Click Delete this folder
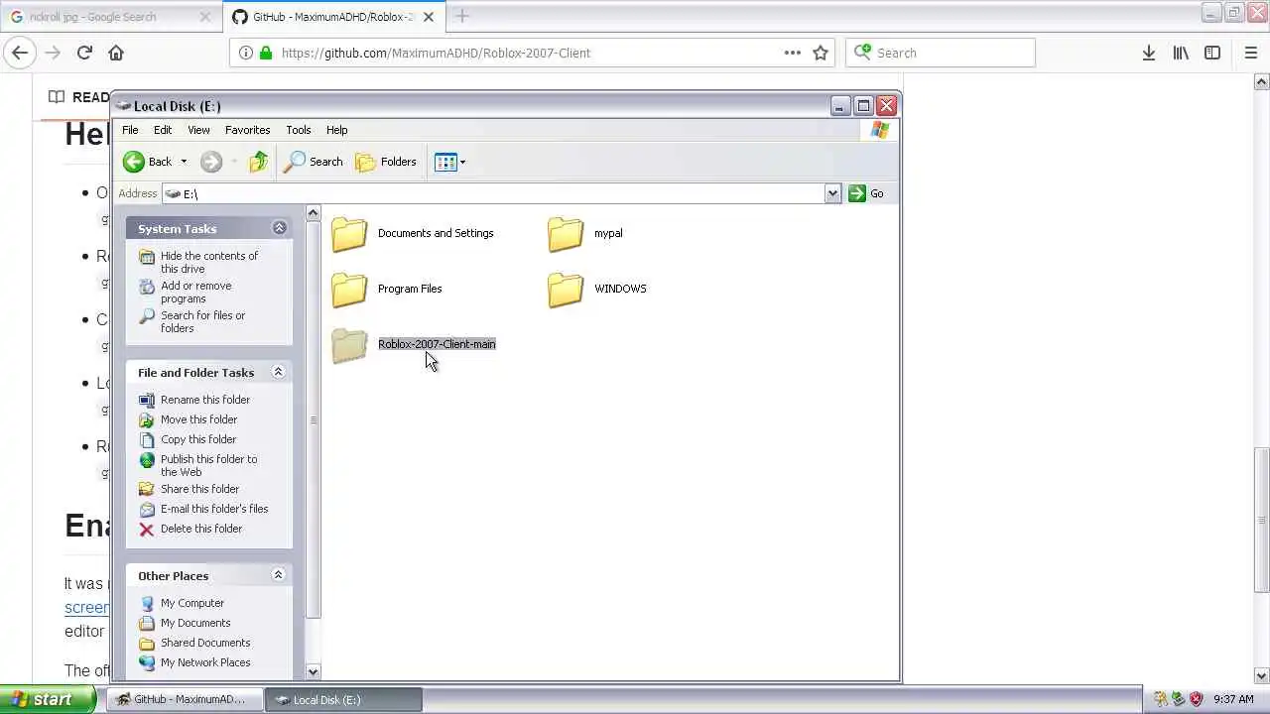This screenshot has width=1270, height=714. [x=190, y=529]
